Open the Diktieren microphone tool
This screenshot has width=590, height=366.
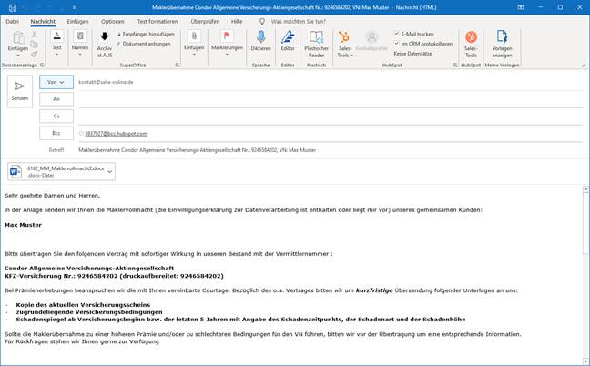261,44
